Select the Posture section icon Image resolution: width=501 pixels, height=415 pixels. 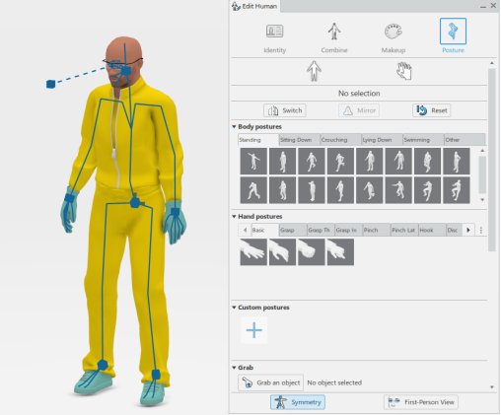pyautogui.click(x=453, y=32)
